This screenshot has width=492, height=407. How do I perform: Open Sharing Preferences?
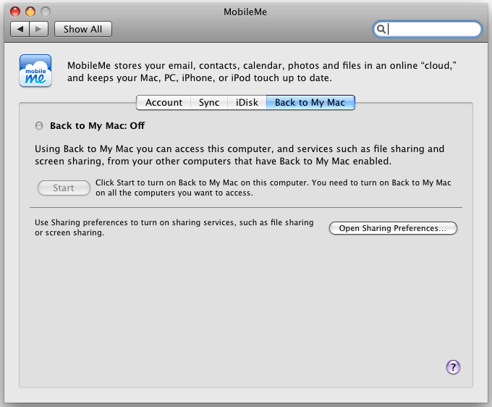[x=393, y=228]
